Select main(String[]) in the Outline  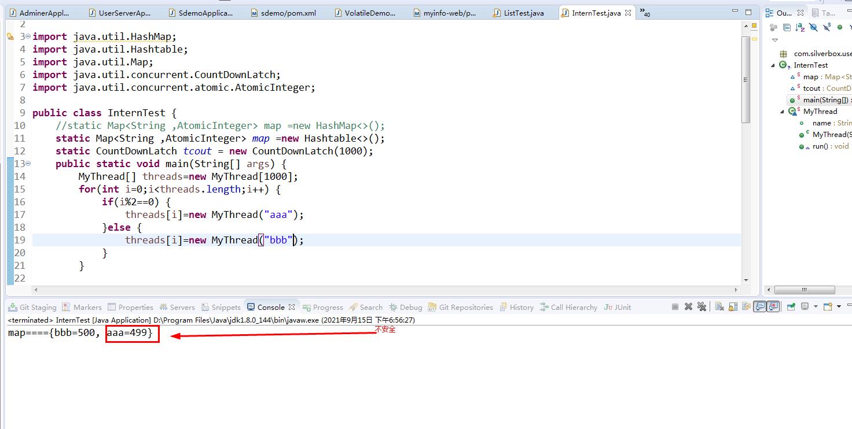[x=820, y=100]
